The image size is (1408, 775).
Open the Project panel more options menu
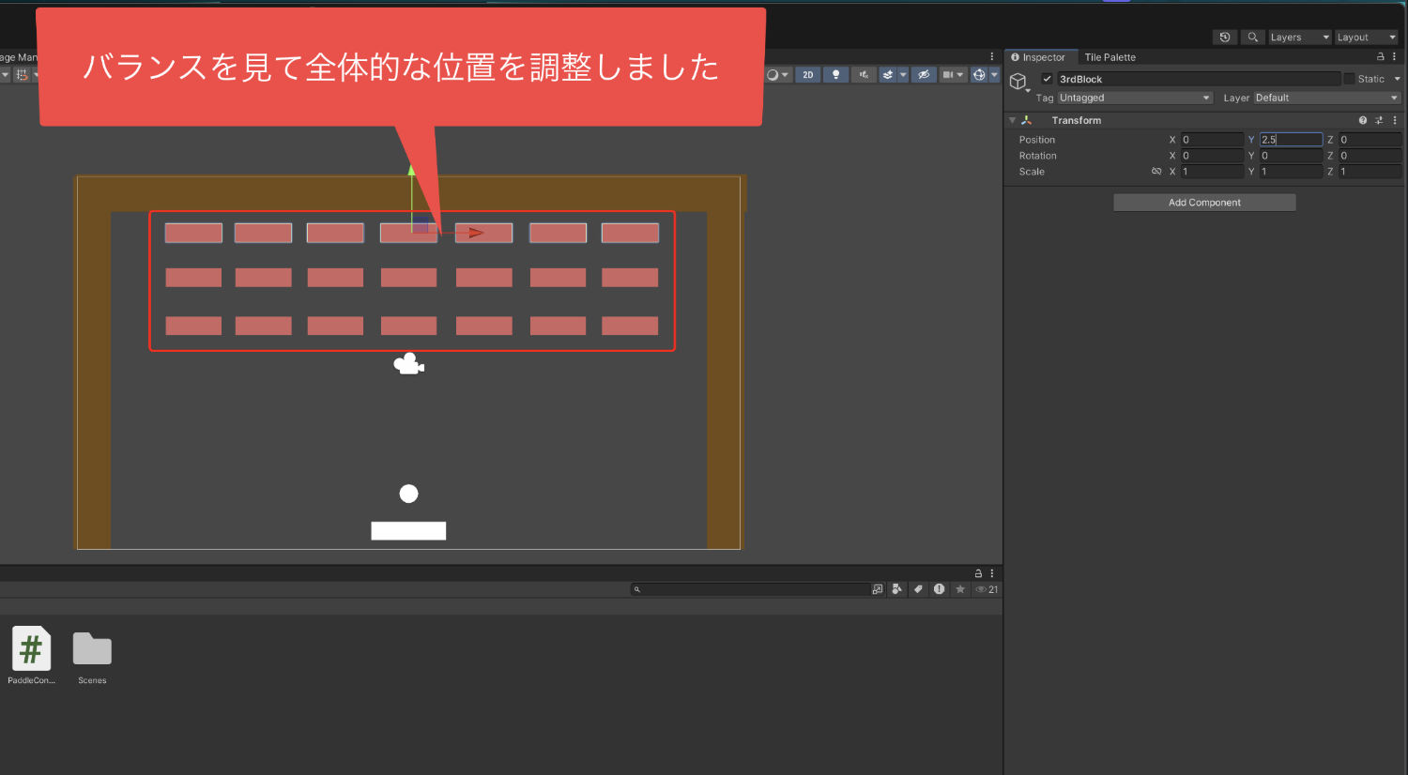pyautogui.click(x=992, y=573)
